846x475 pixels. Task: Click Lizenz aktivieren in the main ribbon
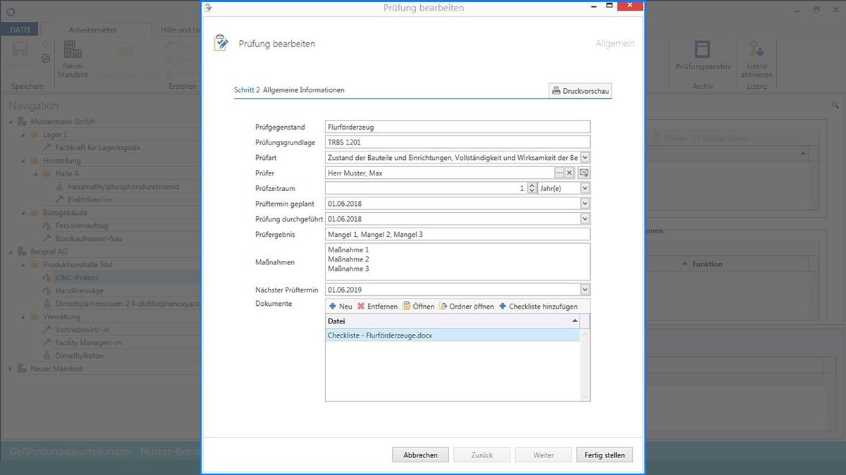click(757, 59)
